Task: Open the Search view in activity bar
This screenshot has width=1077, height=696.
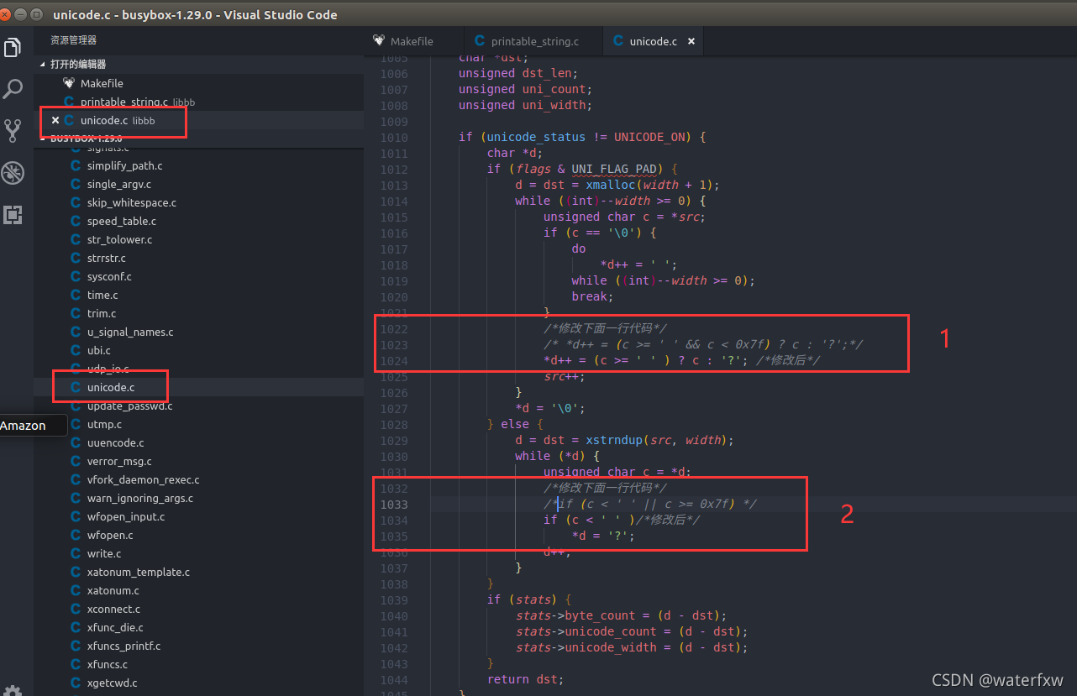Action: (13, 89)
